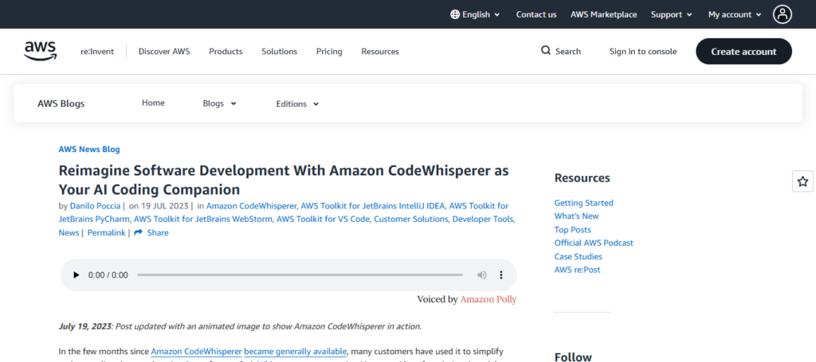The width and height of the screenshot is (816, 362).
Task: Go to blog Home tab
Action: [x=153, y=103]
